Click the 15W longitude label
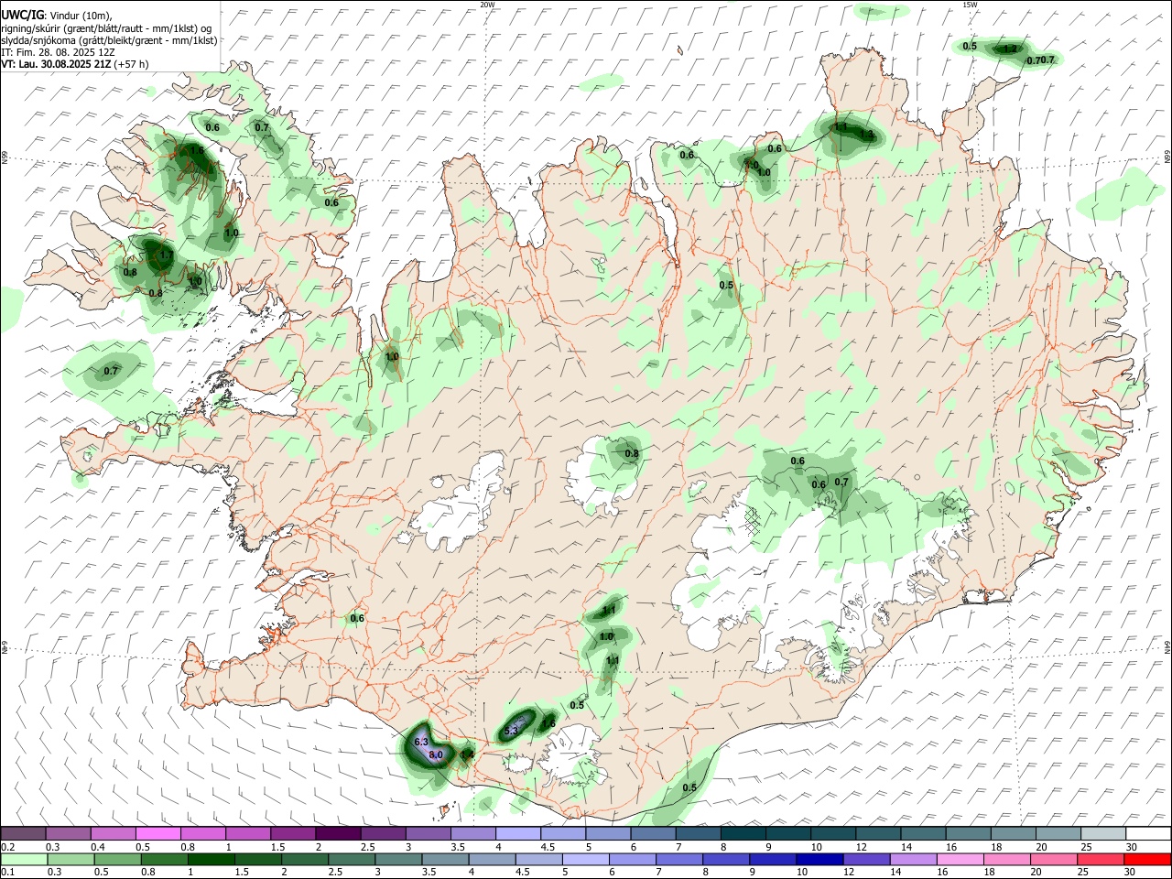Image resolution: width=1172 pixels, height=879 pixels. click(970, 5)
